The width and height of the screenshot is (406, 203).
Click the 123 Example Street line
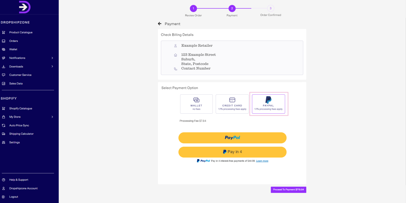tap(198, 55)
